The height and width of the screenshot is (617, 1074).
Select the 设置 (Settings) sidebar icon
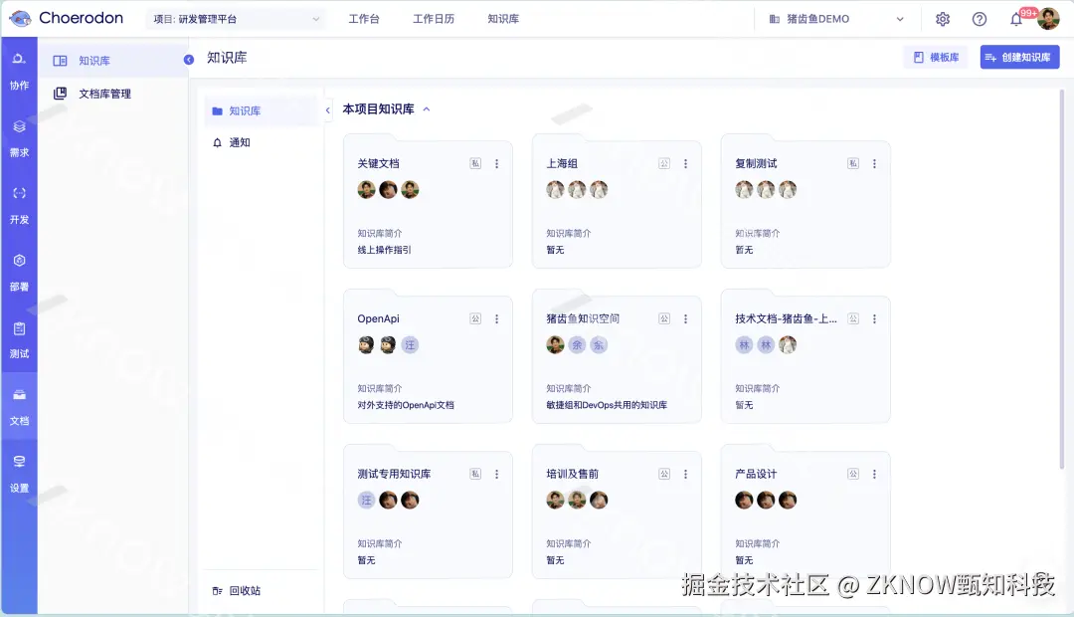tap(19, 470)
